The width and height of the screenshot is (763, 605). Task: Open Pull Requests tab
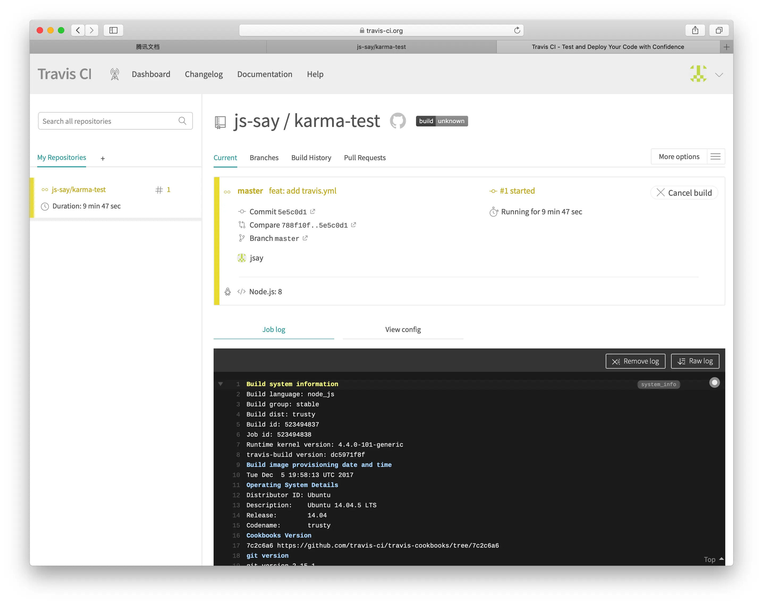(x=364, y=158)
